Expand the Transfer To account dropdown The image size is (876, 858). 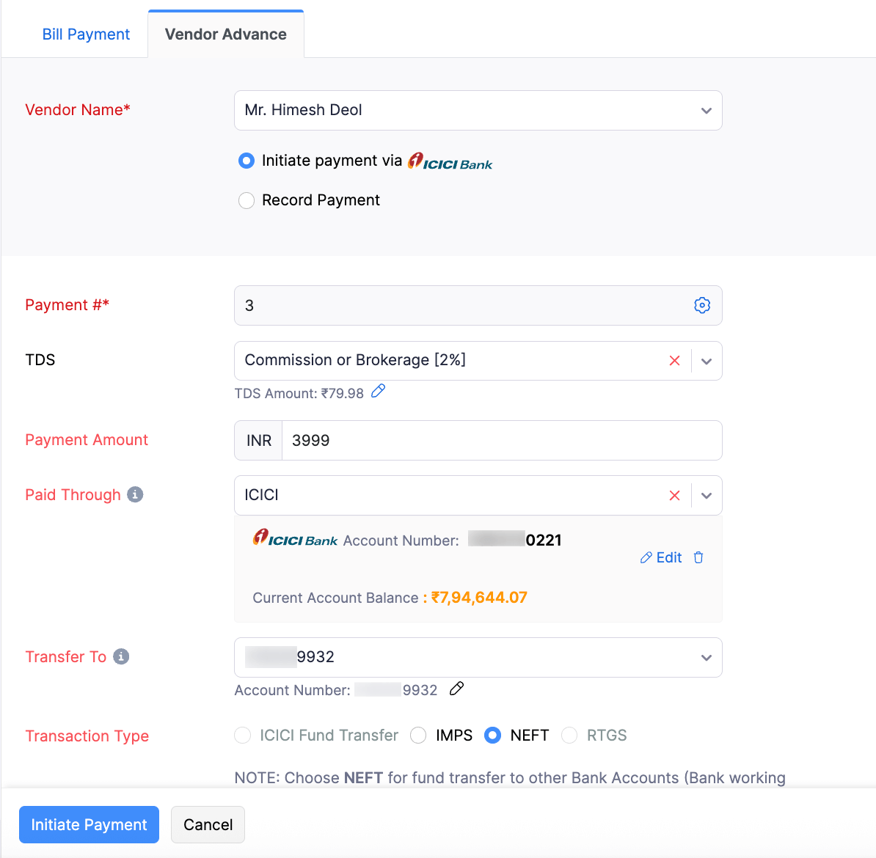[x=706, y=658]
